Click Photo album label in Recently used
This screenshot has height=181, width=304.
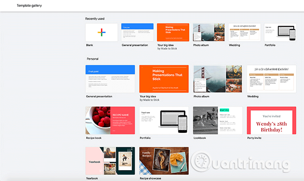click(x=201, y=45)
